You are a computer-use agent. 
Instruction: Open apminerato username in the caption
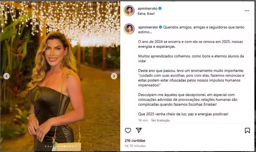(148, 27)
